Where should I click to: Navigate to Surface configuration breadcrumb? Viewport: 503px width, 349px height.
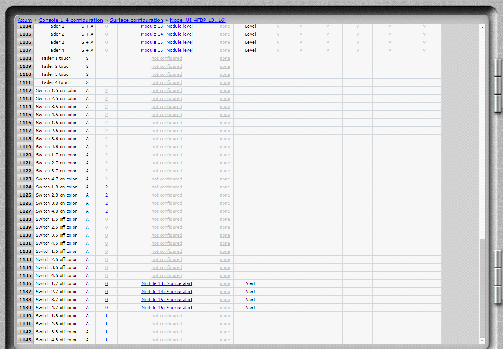[136, 20]
